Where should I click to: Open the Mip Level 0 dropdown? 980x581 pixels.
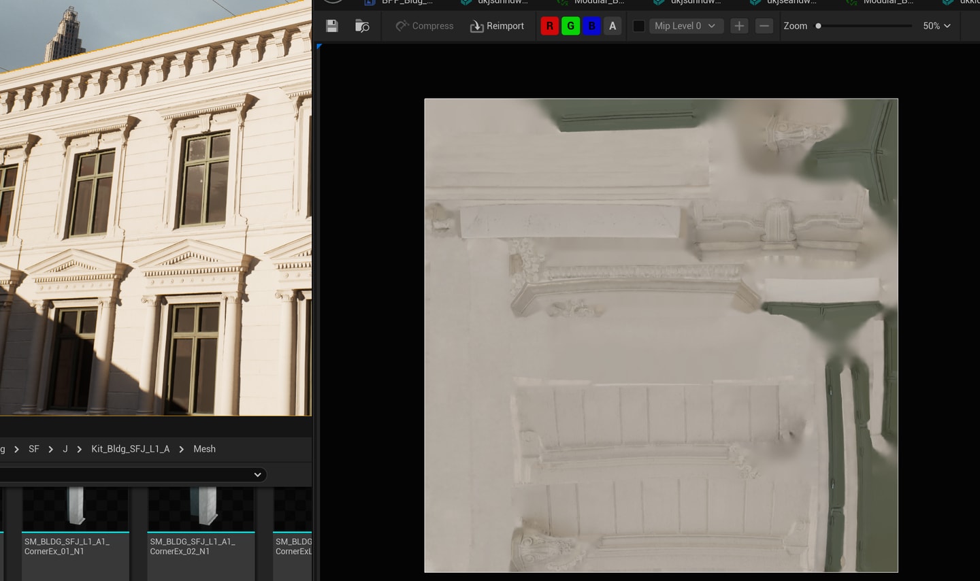tap(685, 26)
